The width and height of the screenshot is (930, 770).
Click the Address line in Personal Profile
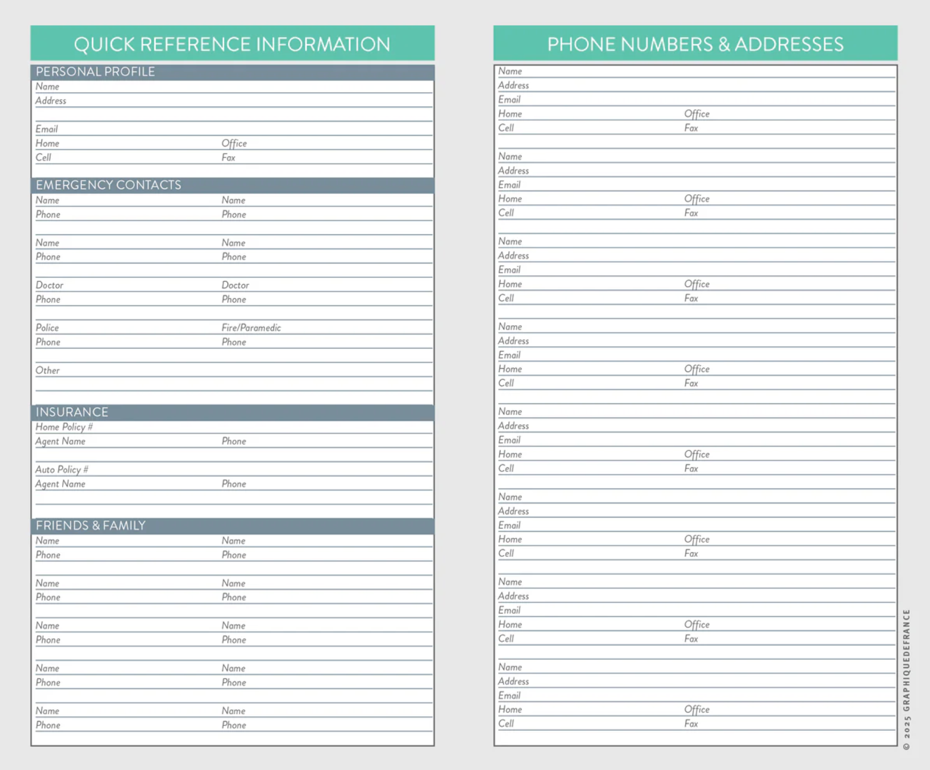coord(234,101)
